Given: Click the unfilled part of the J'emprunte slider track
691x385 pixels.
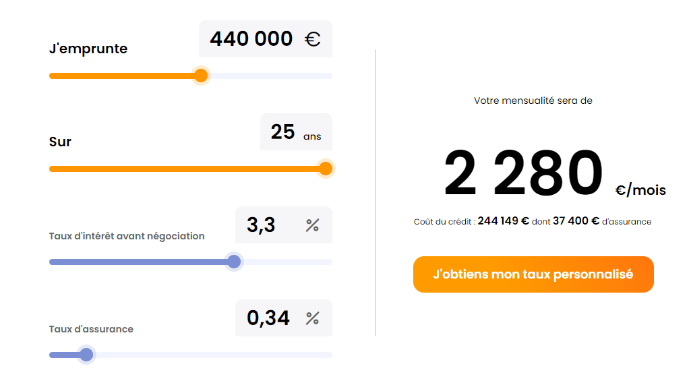Looking at the screenshot, I should tap(270, 76).
